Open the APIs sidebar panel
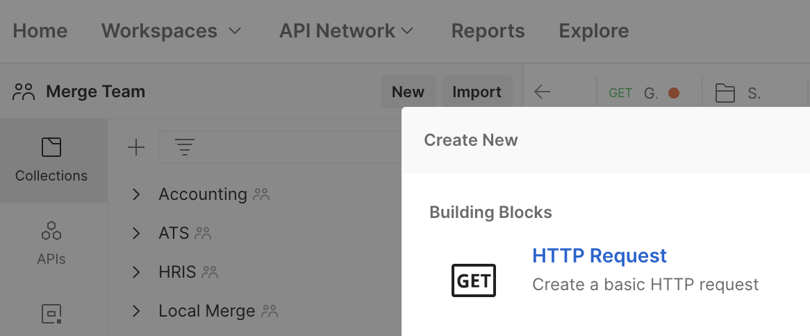The image size is (810, 336). point(51,243)
